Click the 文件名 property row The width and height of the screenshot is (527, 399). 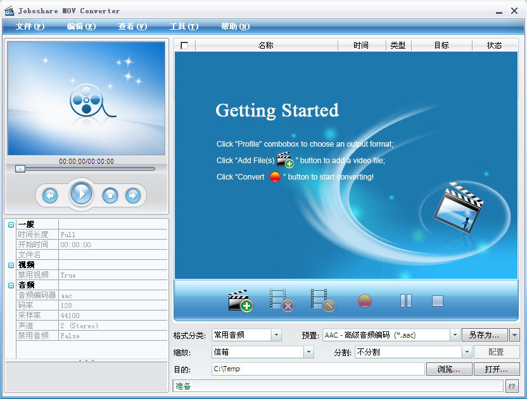(x=92, y=255)
